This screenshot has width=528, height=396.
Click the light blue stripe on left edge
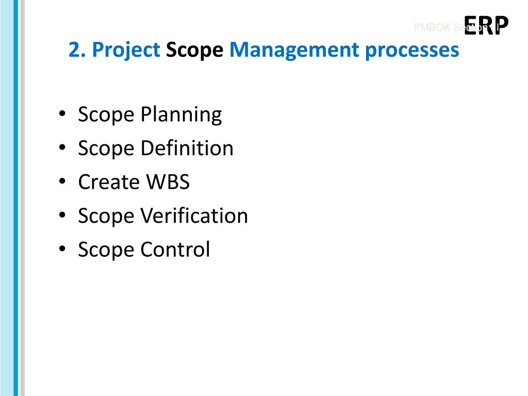[7, 198]
